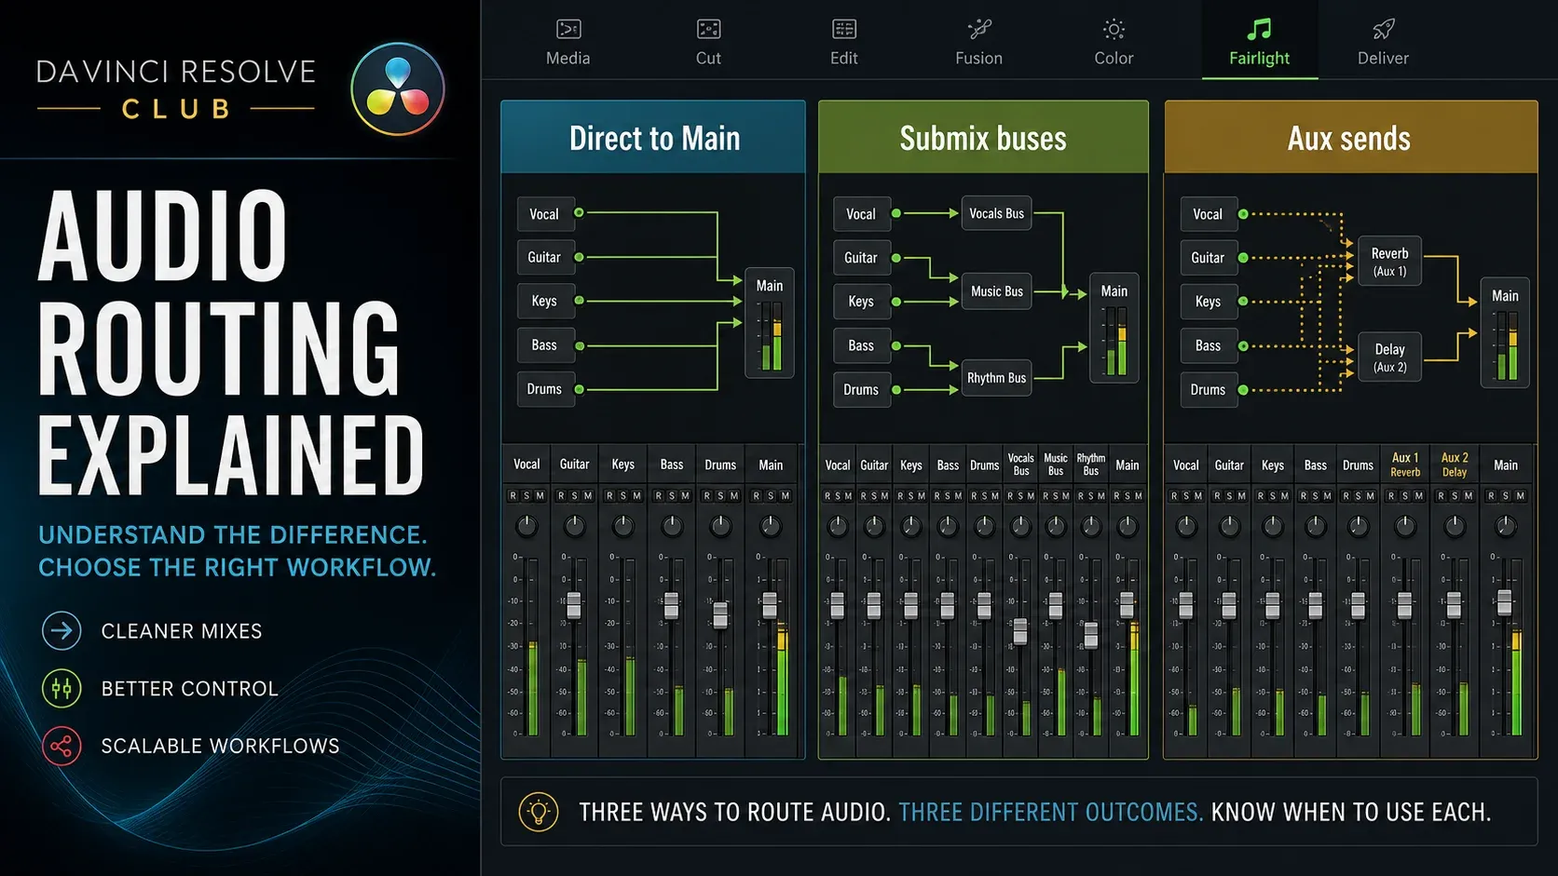Screen dimensions: 1558x876
Task: Click the Vocals Bus fader in Submix mixer
Action: (x=1020, y=631)
